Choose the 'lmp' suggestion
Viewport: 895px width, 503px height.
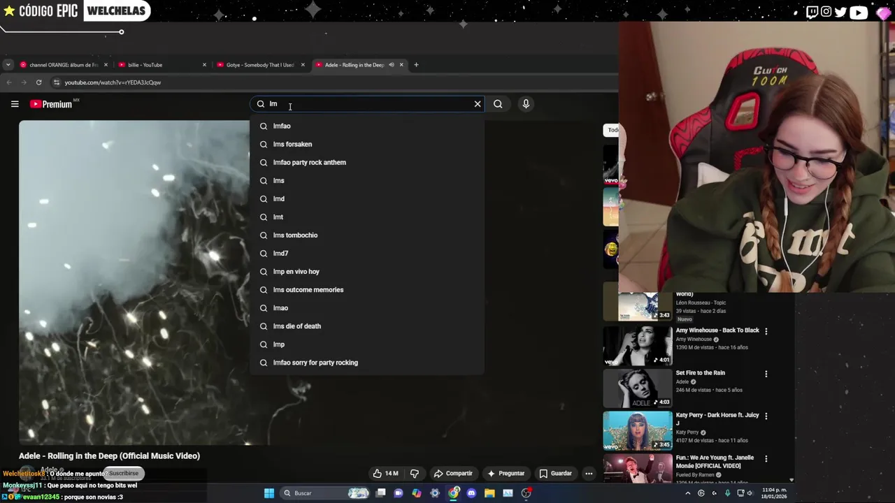(x=367, y=344)
